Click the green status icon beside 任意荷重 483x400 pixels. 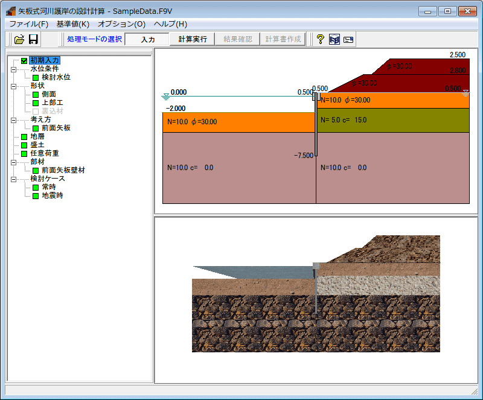coord(24,154)
